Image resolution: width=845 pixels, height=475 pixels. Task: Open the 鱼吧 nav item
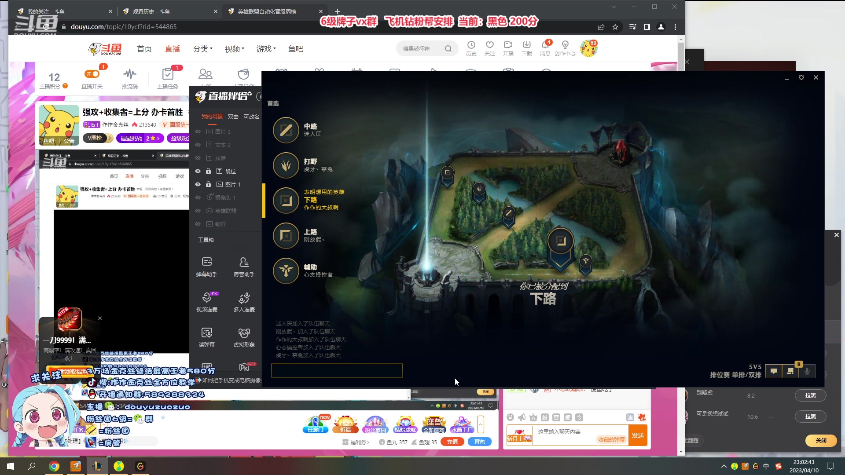coord(296,49)
